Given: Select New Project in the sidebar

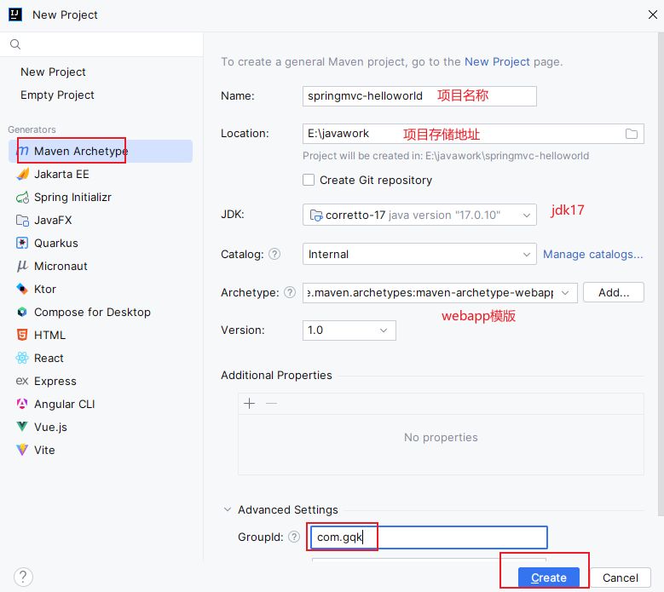Looking at the screenshot, I should click(53, 72).
